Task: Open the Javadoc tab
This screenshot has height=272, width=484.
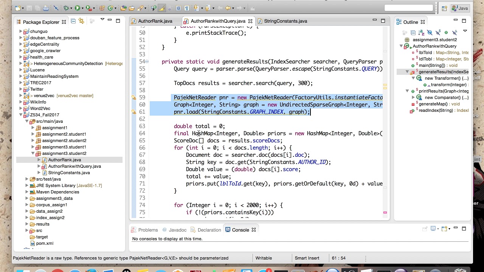Action: tap(174, 230)
